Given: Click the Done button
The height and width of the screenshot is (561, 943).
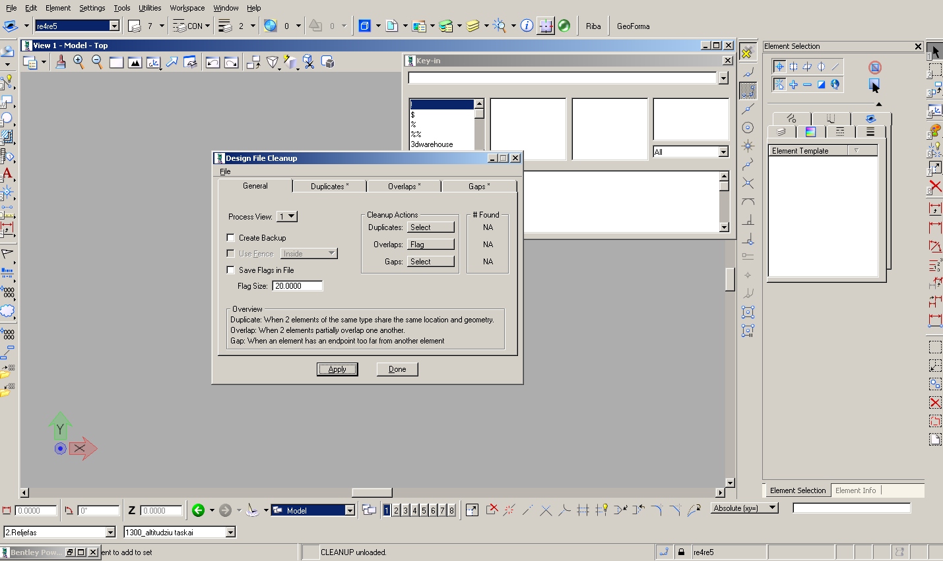Looking at the screenshot, I should (x=397, y=369).
